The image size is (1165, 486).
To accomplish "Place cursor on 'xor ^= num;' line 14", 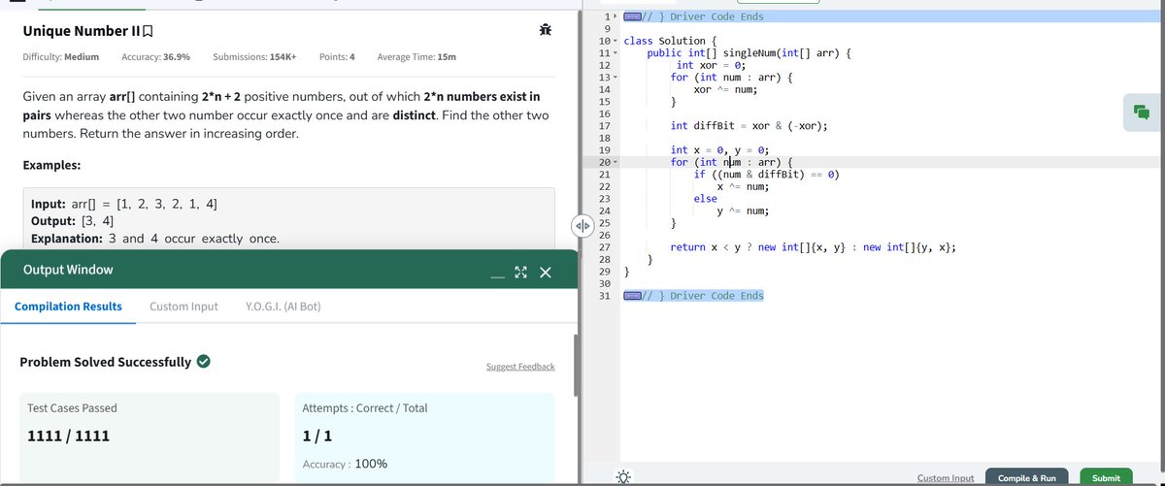I will pos(725,89).
